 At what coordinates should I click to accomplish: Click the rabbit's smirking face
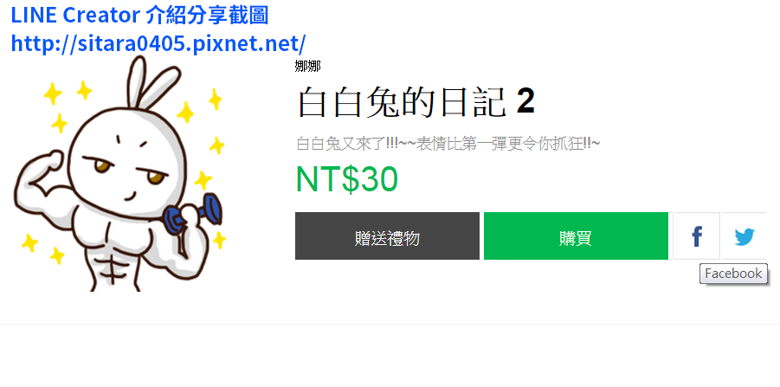point(129,164)
